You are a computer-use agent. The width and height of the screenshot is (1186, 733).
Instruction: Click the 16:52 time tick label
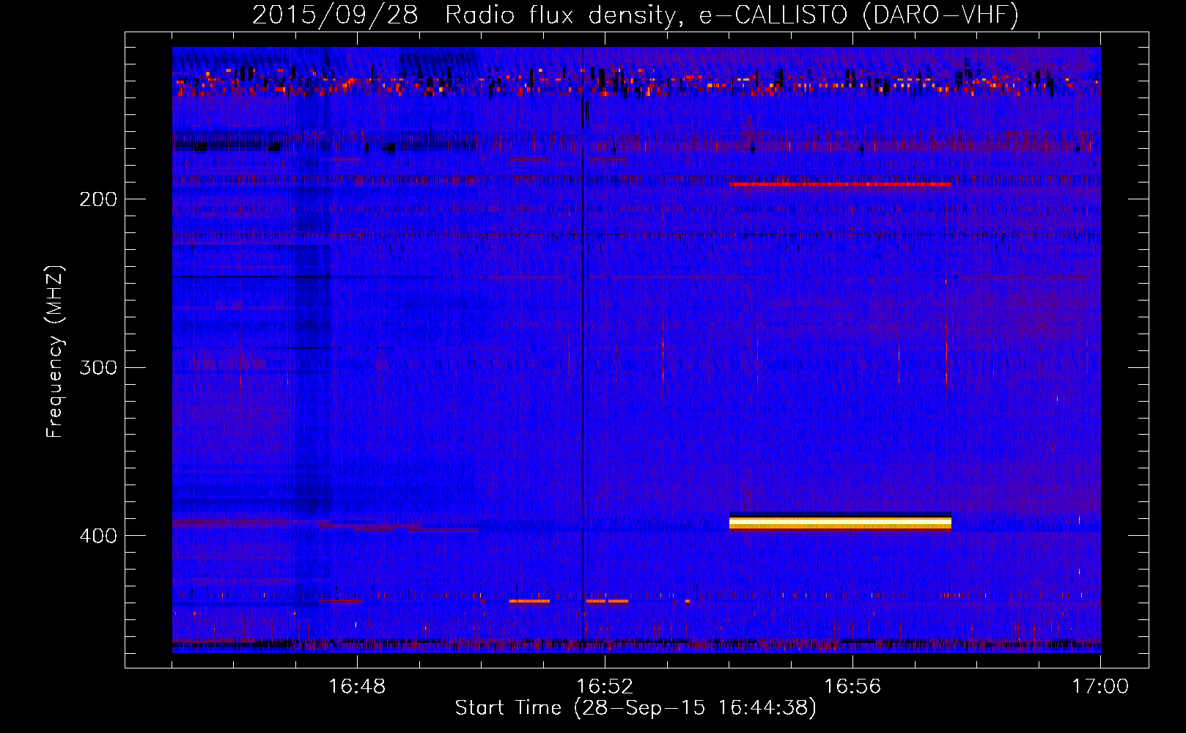605,687
